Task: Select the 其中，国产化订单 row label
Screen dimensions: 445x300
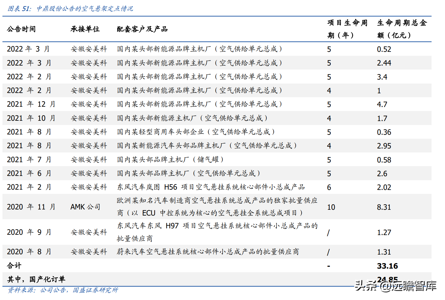Action: coord(36,279)
